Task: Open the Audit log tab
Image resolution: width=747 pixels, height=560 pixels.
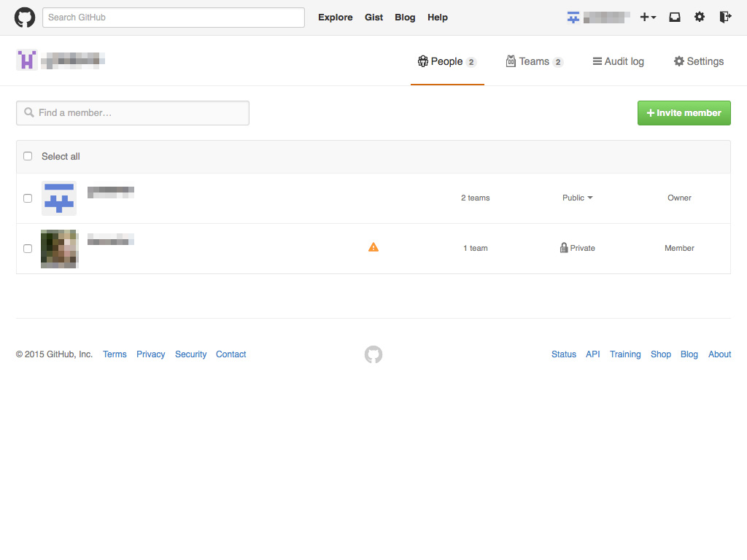Action: pos(618,62)
